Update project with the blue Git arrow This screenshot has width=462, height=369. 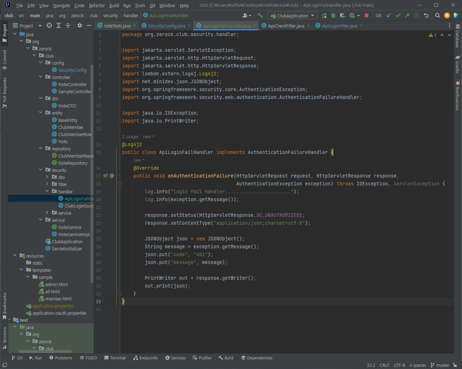(x=389, y=15)
